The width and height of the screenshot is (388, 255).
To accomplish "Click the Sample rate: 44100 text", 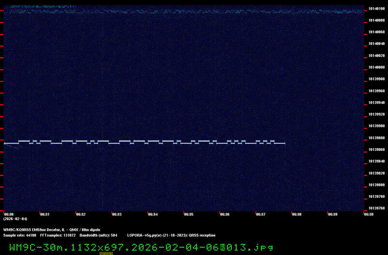I will (x=20, y=235).
